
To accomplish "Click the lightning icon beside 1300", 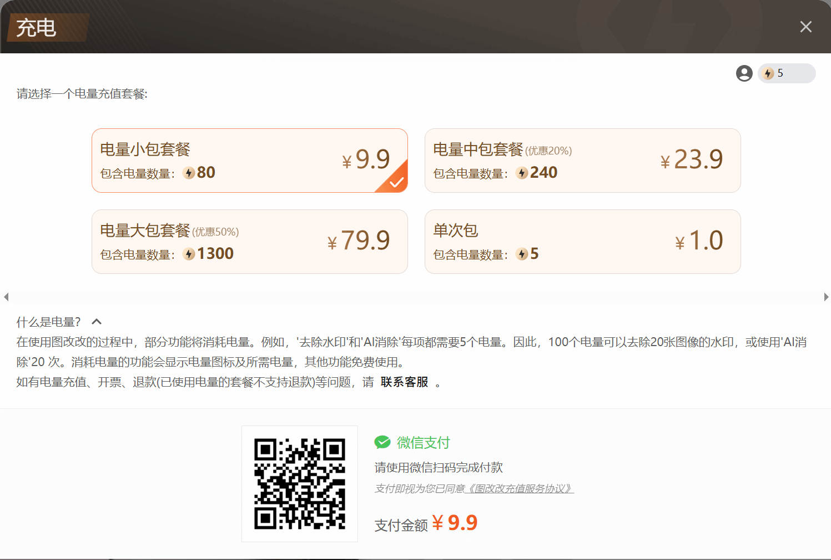I will (189, 253).
